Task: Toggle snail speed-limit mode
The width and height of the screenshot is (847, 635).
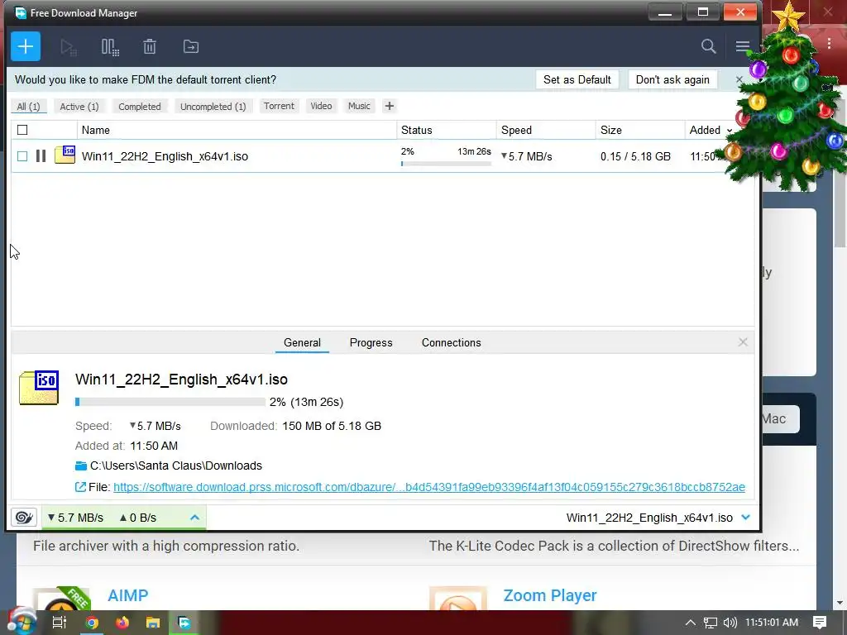Action: [x=24, y=518]
